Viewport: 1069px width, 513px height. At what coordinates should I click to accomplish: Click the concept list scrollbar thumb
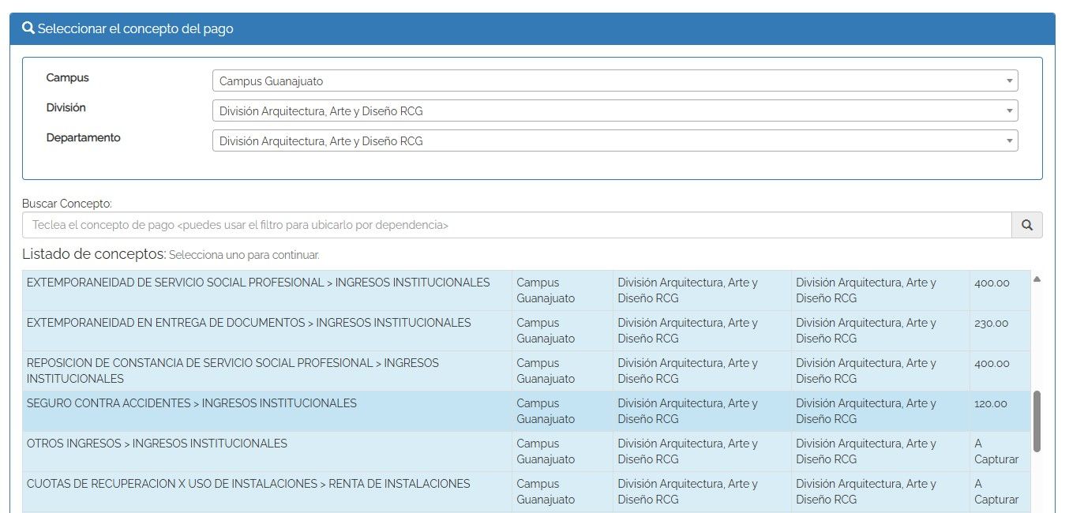tap(1037, 421)
